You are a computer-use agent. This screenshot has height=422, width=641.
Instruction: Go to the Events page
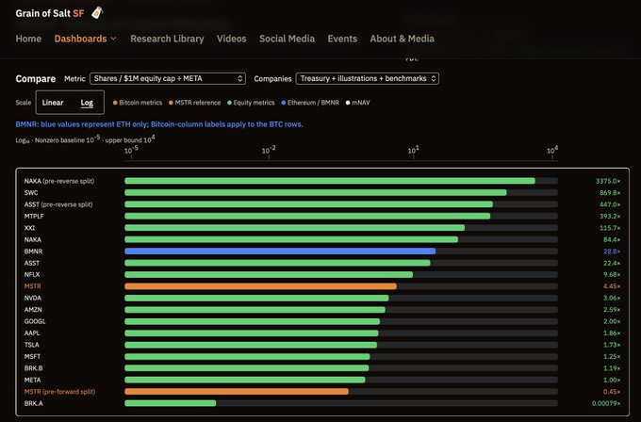point(342,39)
